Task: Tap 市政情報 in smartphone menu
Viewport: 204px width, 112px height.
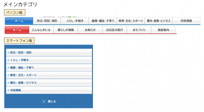Action: tap(49, 90)
